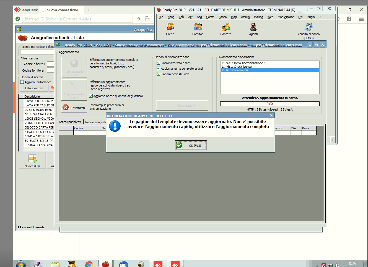Image resolution: width=368 pixels, height=267 pixels.
Task: Click the AnyDesk connect arrow icon
Action: click(139, 19)
